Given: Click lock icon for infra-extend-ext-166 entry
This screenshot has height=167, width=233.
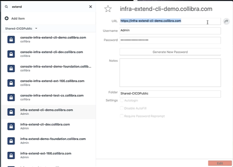Looking at the screenshot, I should (x=11, y=155).
